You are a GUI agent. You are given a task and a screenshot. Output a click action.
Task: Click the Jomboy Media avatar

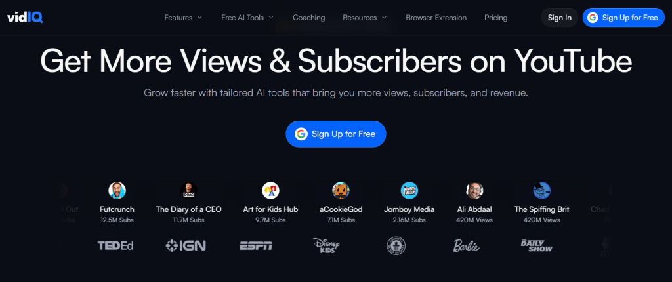pos(409,191)
